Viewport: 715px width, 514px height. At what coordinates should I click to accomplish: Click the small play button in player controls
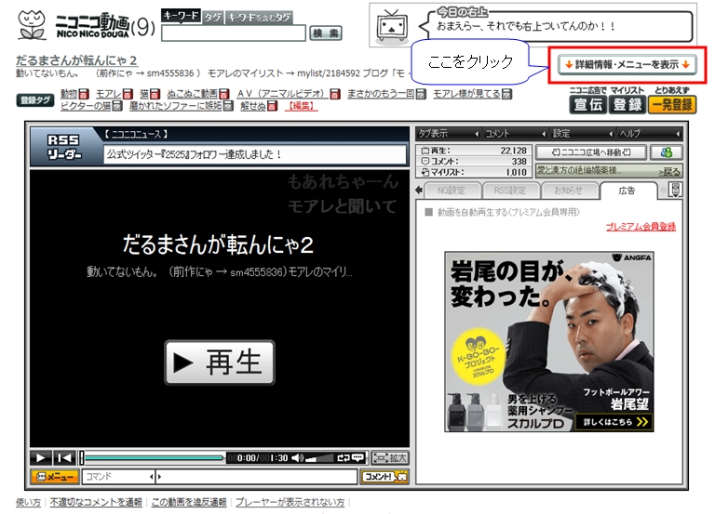(x=41, y=457)
